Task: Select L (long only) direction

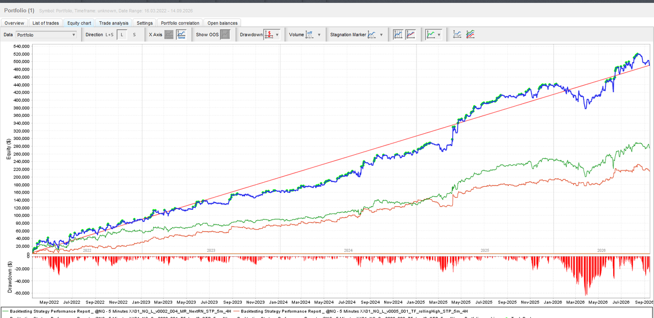Action: (x=122, y=35)
